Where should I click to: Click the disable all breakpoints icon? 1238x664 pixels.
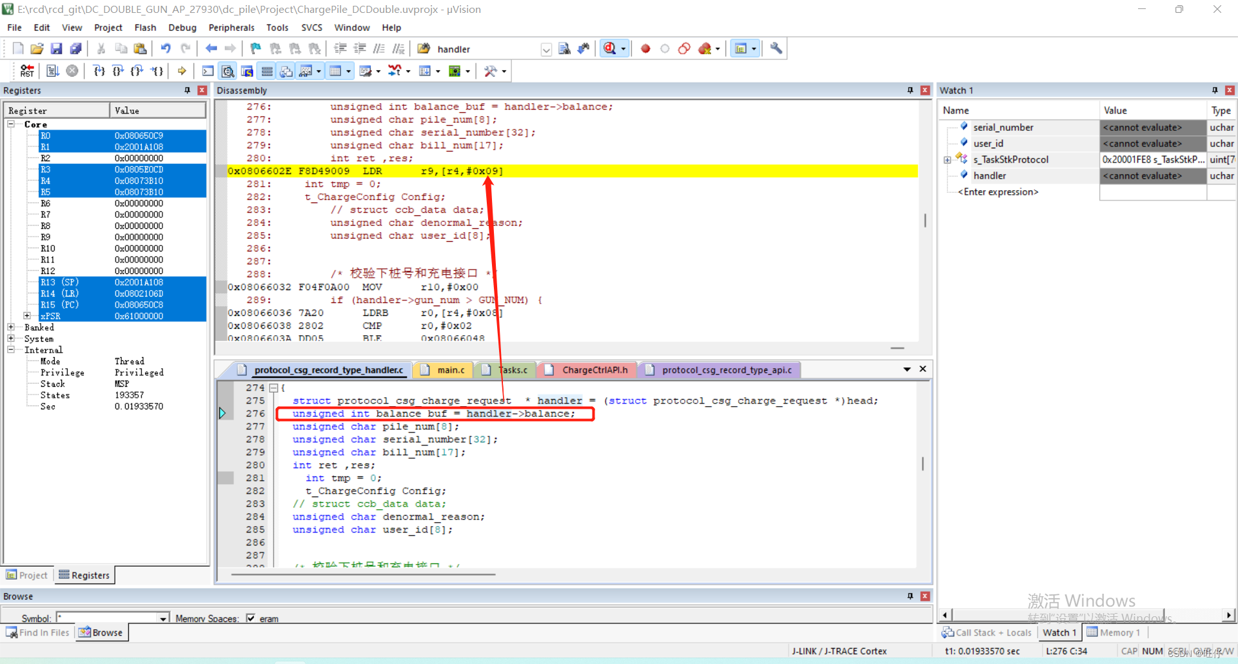pos(684,49)
